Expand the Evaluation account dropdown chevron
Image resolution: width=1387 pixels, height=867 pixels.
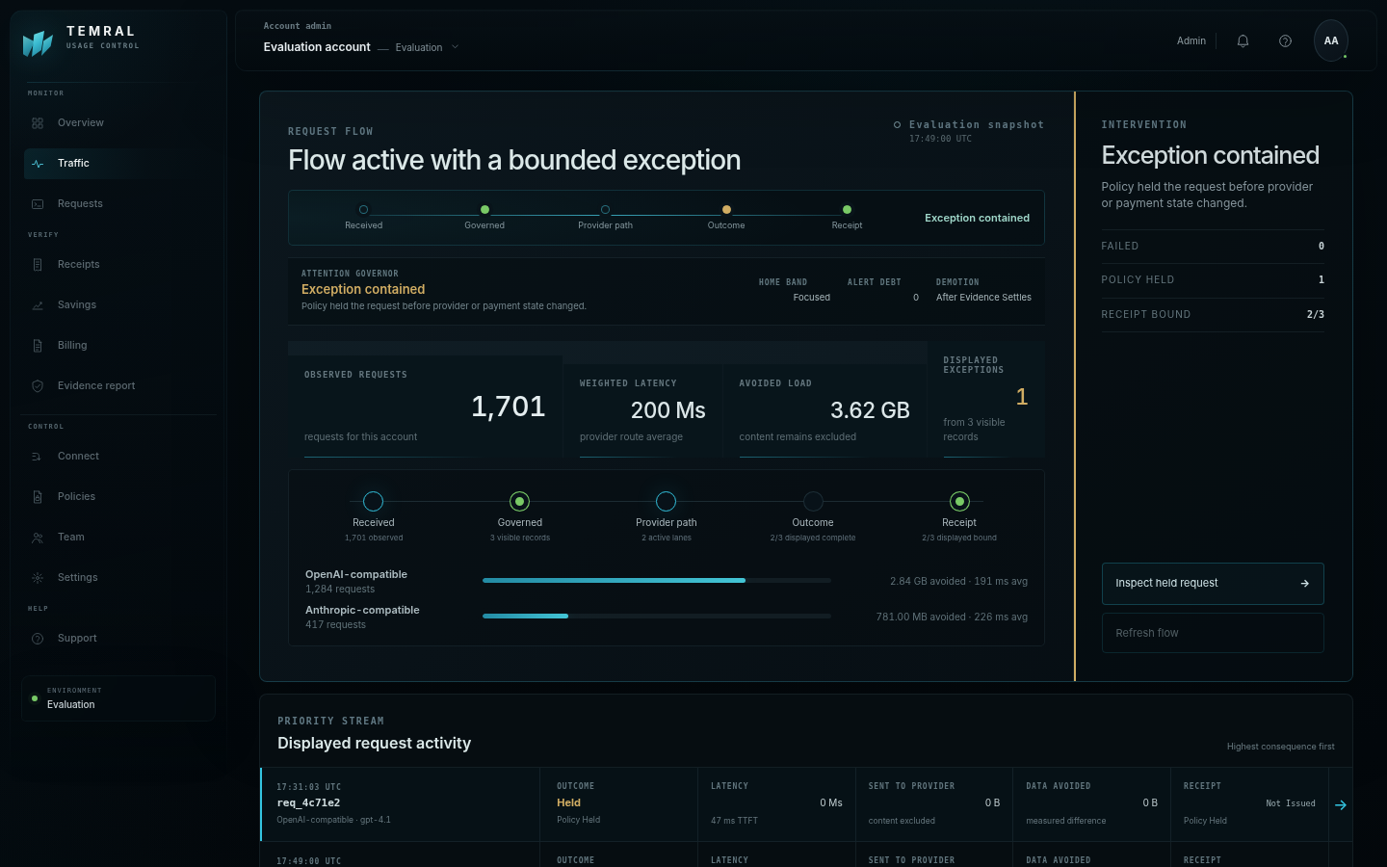click(x=456, y=47)
